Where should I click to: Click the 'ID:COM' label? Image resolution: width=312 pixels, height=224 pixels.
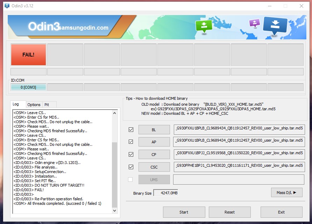pos(18,80)
